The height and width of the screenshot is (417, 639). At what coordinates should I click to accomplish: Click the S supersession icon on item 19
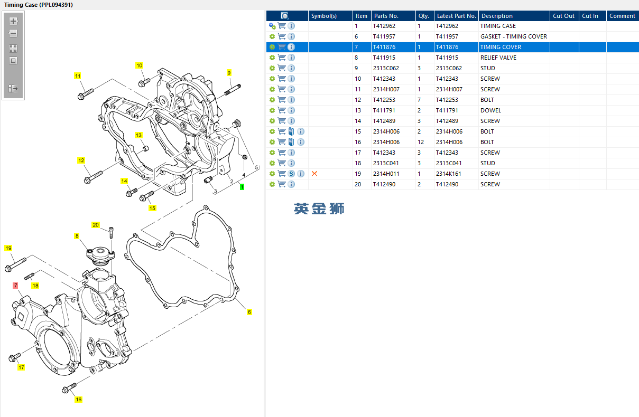pyautogui.click(x=291, y=174)
